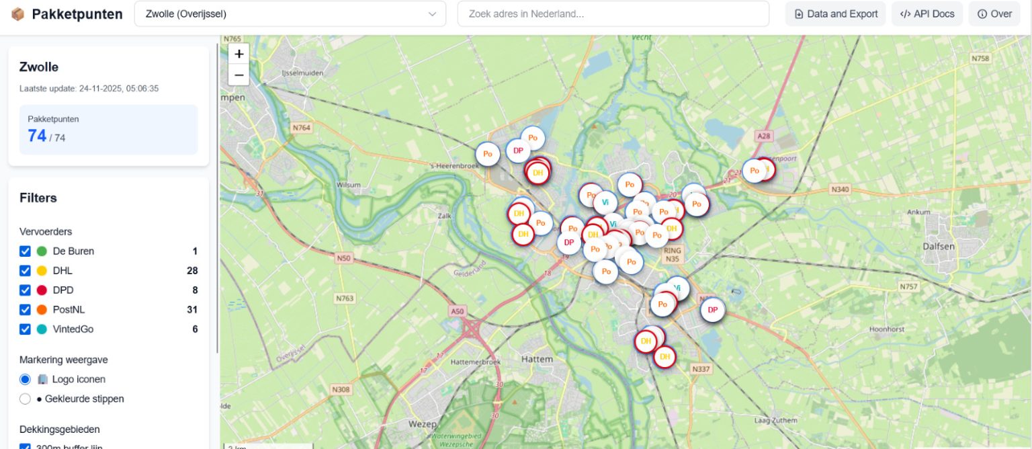Toggle the 300m buffer lijn checkbox

25,446
